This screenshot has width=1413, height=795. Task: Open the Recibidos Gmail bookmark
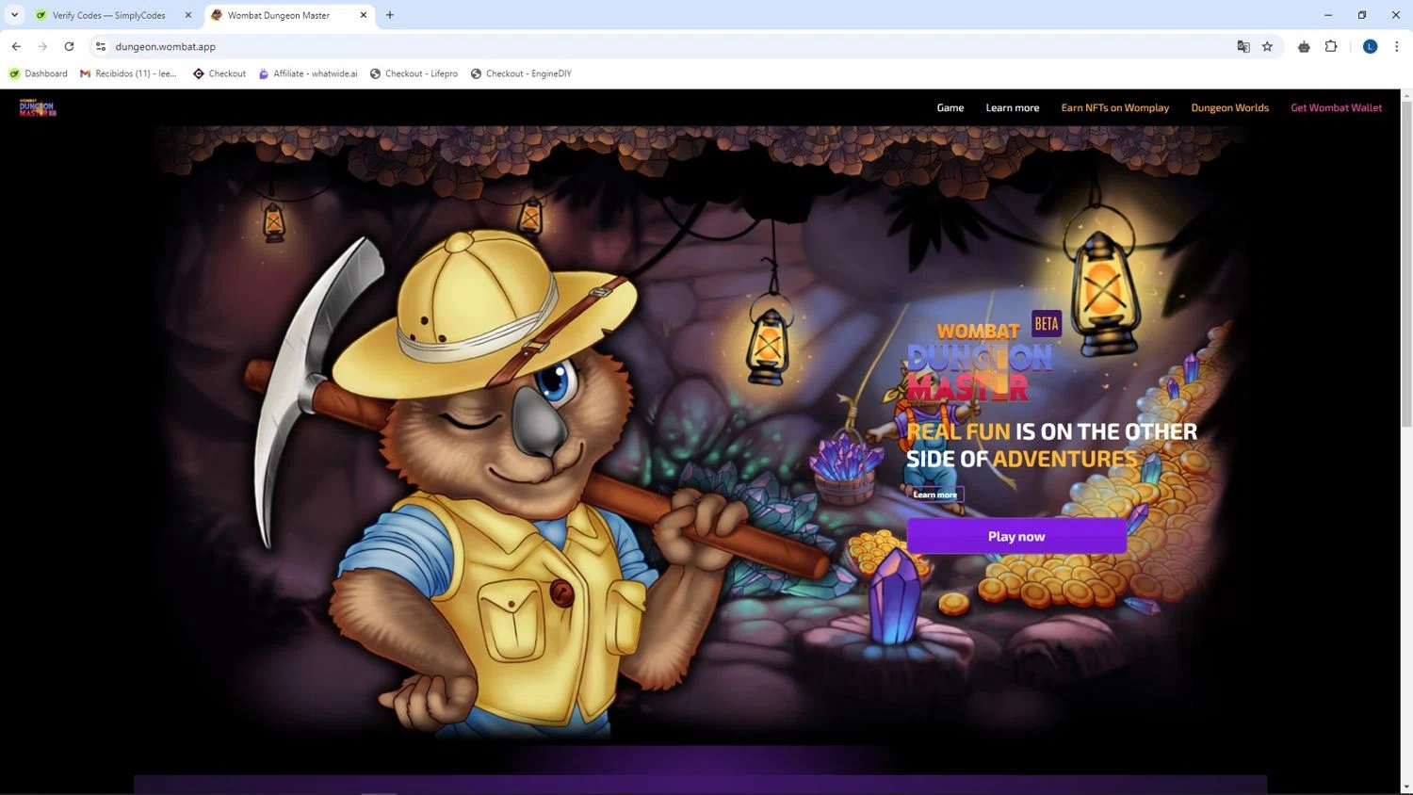pos(129,73)
